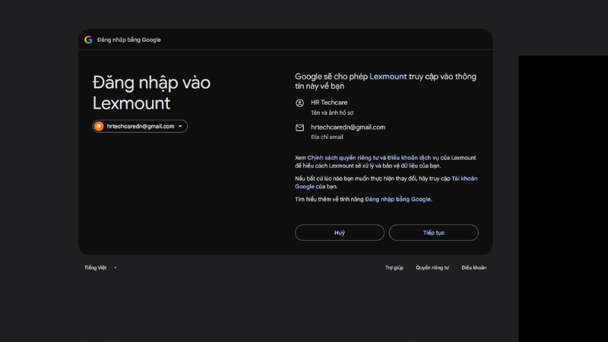Viewport: 608px width, 342px height.
Task: Open Đăng nhập bằng Google learn-more link
Action: (397, 199)
